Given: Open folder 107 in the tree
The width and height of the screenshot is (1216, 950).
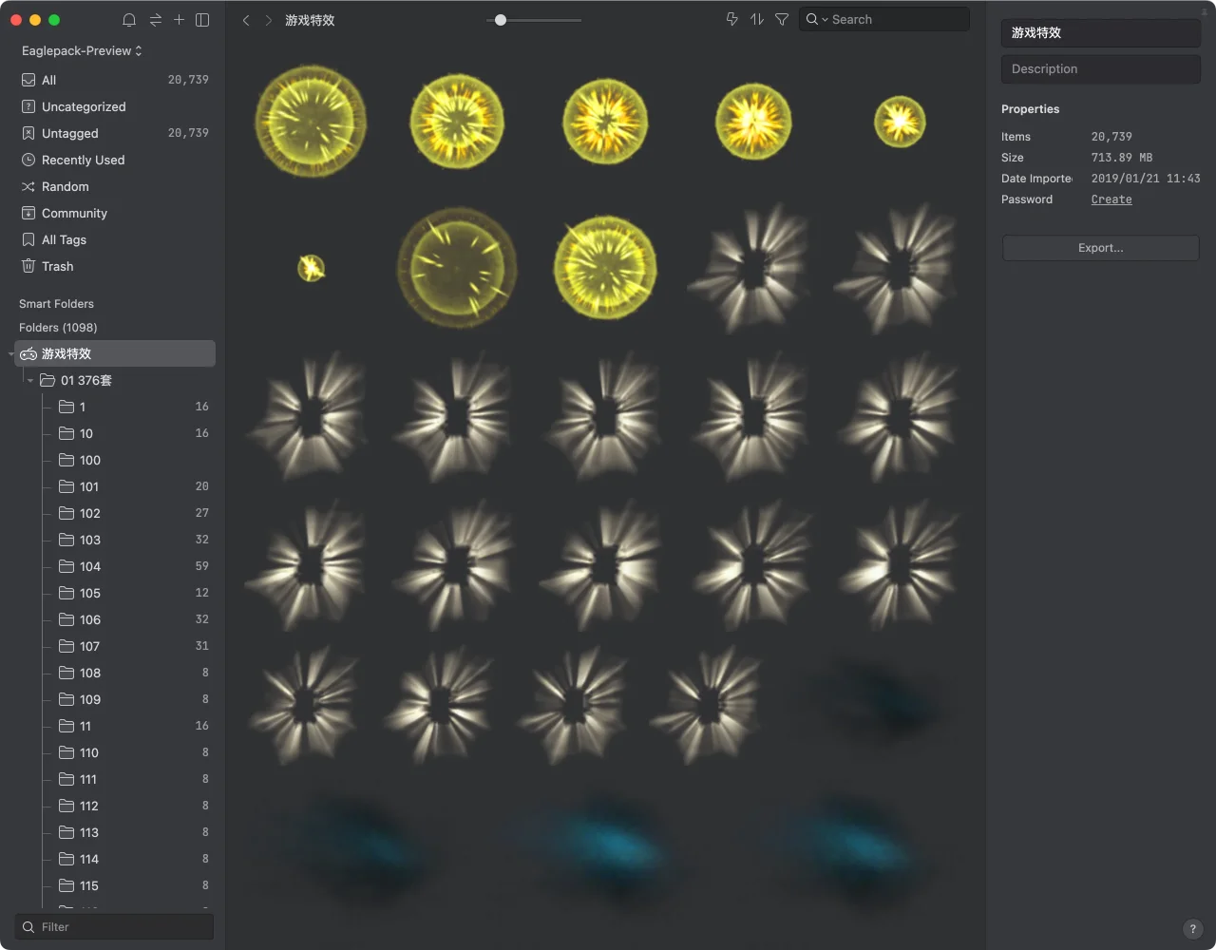Looking at the screenshot, I should 114,646.
